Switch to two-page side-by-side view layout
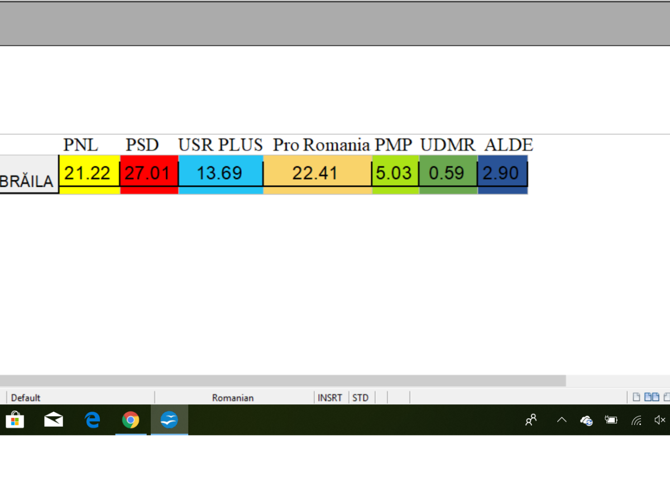Image resolution: width=670 pixels, height=502 pixels. tap(652, 397)
